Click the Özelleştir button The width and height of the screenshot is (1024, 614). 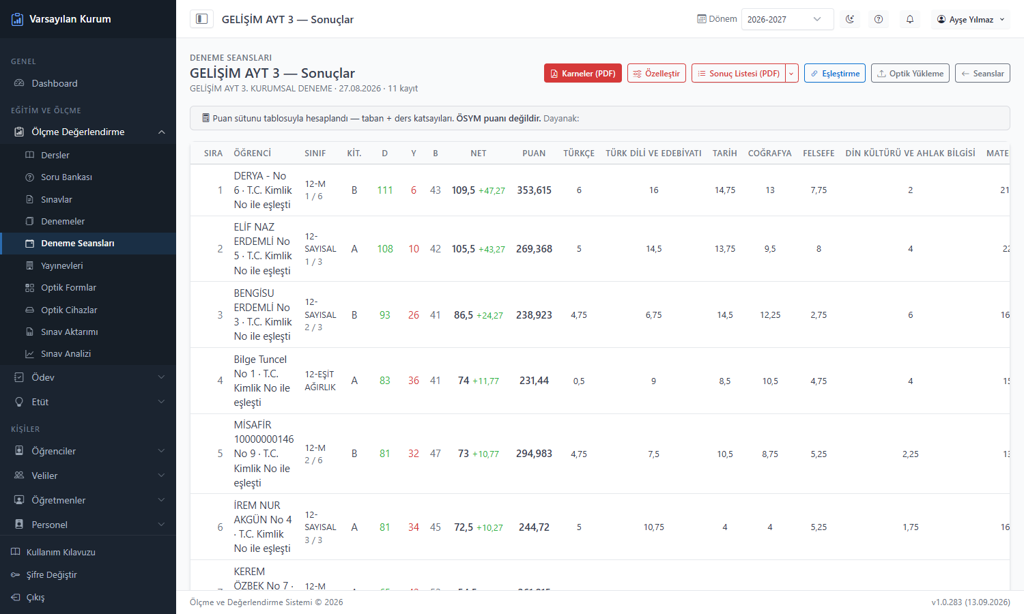point(657,73)
